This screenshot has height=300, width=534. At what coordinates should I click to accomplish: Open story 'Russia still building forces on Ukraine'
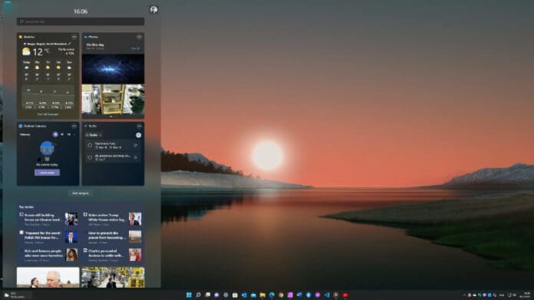click(48, 219)
